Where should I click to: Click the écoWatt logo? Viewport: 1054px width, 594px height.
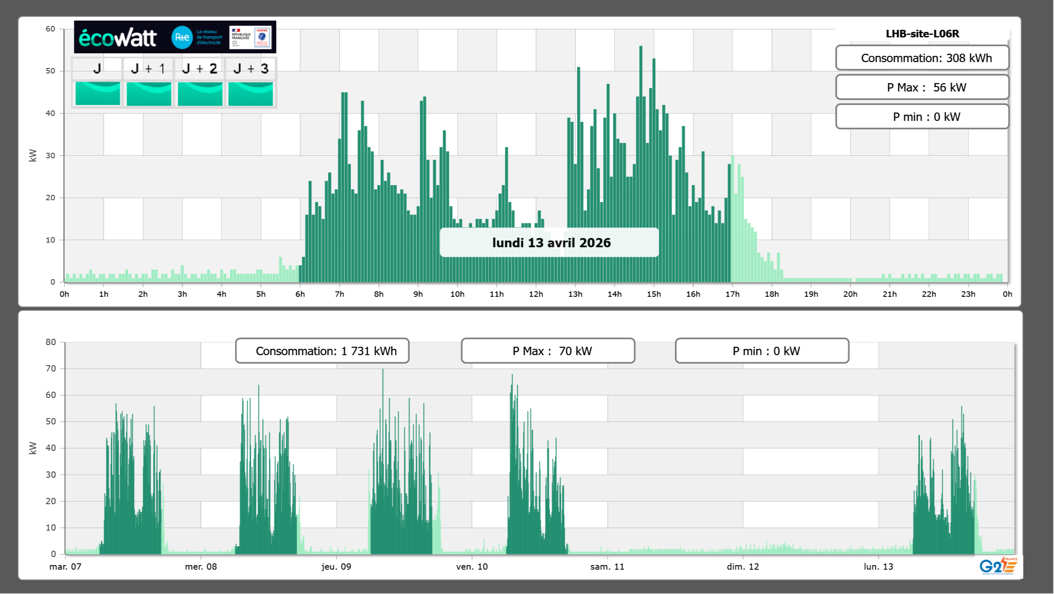118,38
